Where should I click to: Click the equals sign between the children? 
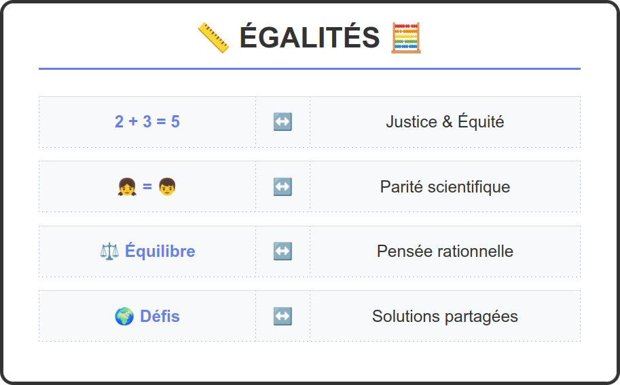pos(147,187)
